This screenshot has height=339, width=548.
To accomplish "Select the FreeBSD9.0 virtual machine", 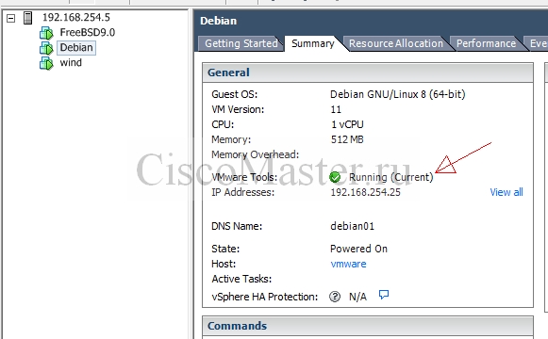I will click(x=88, y=32).
